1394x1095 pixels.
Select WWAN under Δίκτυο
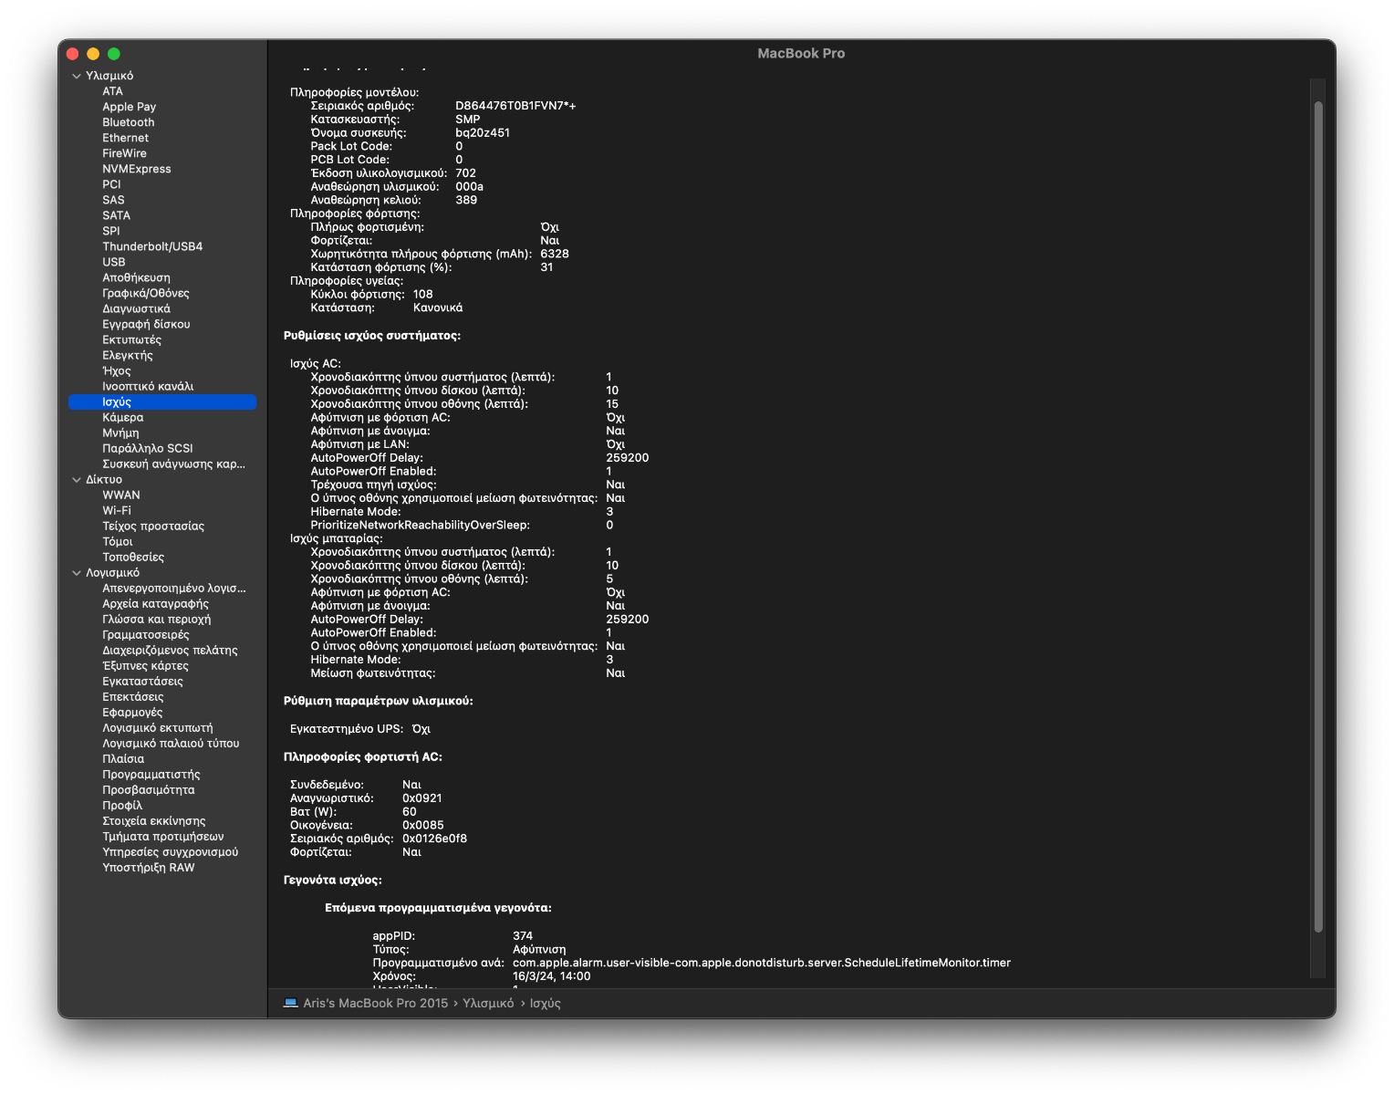point(120,495)
